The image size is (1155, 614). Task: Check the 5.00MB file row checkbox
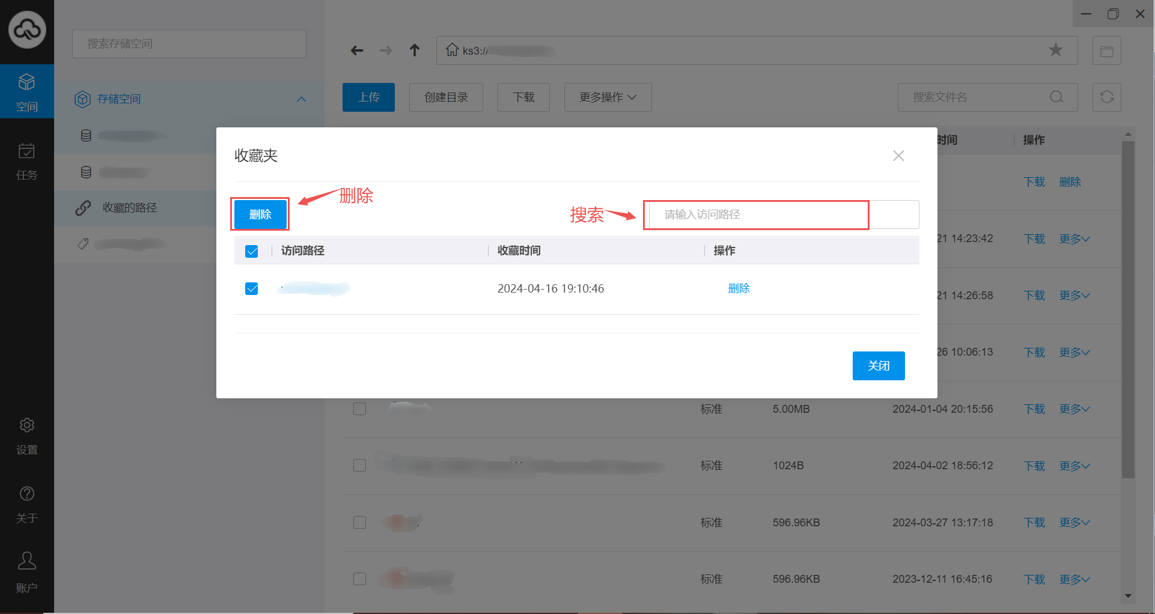coord(360,409)
